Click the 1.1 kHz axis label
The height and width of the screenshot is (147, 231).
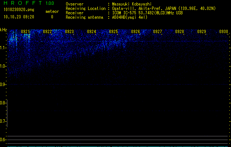pos(3,48)
